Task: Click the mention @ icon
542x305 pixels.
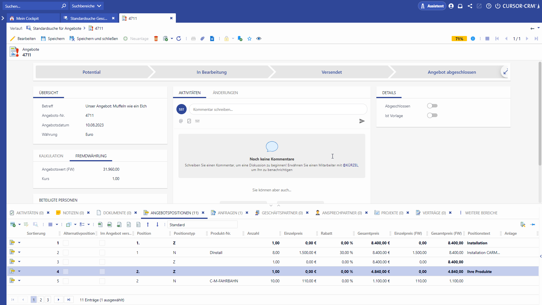Action: [x=181, y=121]
